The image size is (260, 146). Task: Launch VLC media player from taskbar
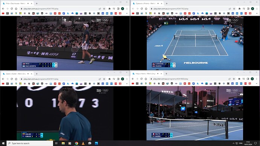(83, 143)
